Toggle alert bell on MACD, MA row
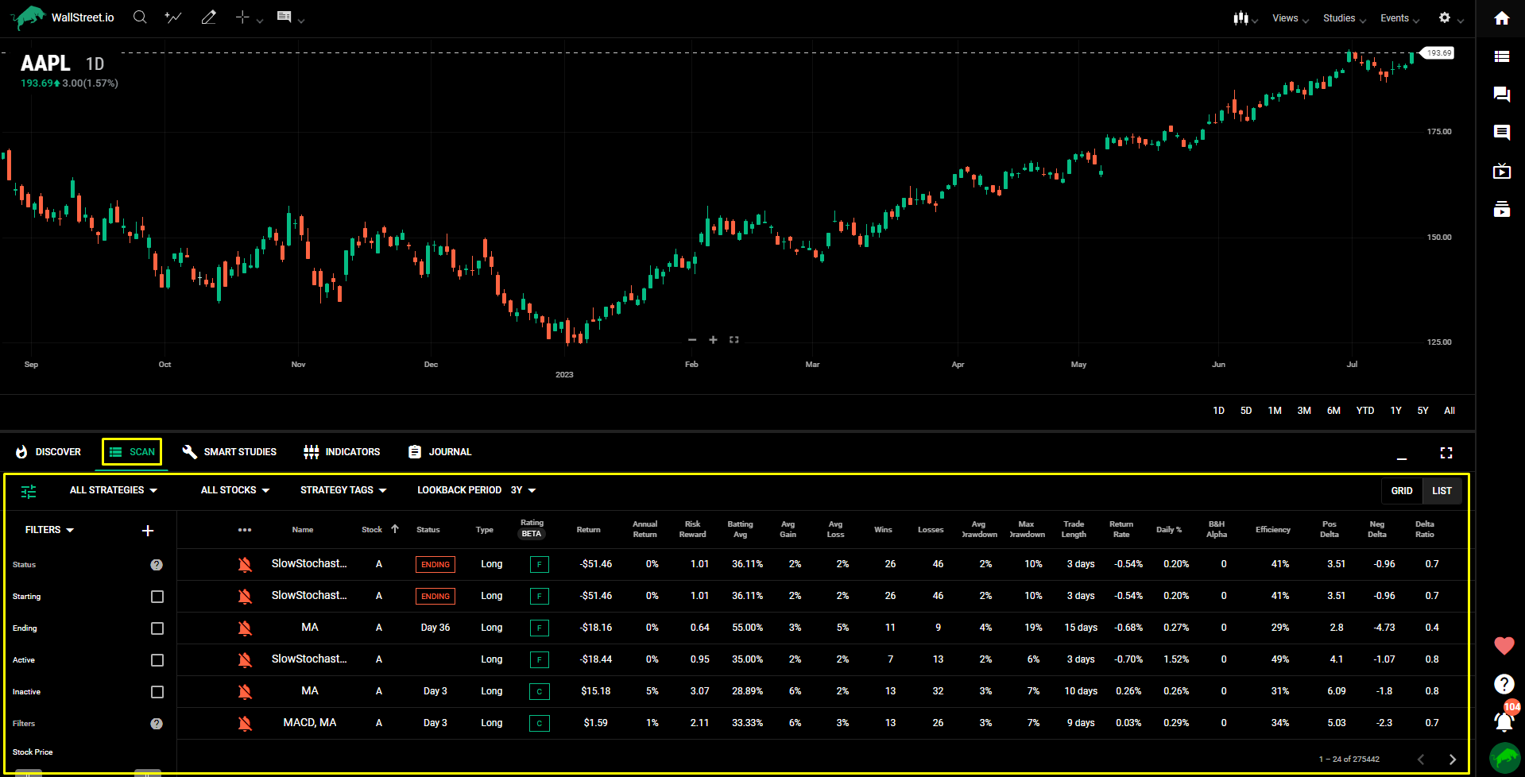The height and width of the screenshot is (777, 1525). (245, 724)
